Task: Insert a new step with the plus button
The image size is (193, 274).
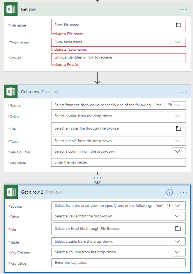Action: tap(97, 178)
